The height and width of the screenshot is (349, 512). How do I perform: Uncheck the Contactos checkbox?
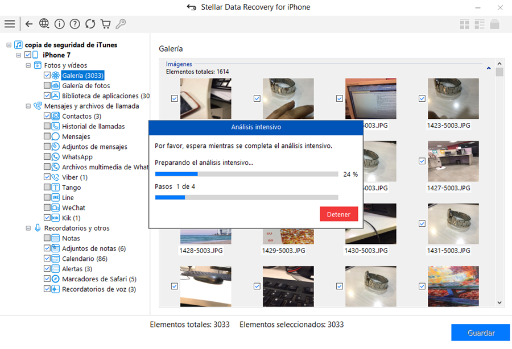[47, 116]
